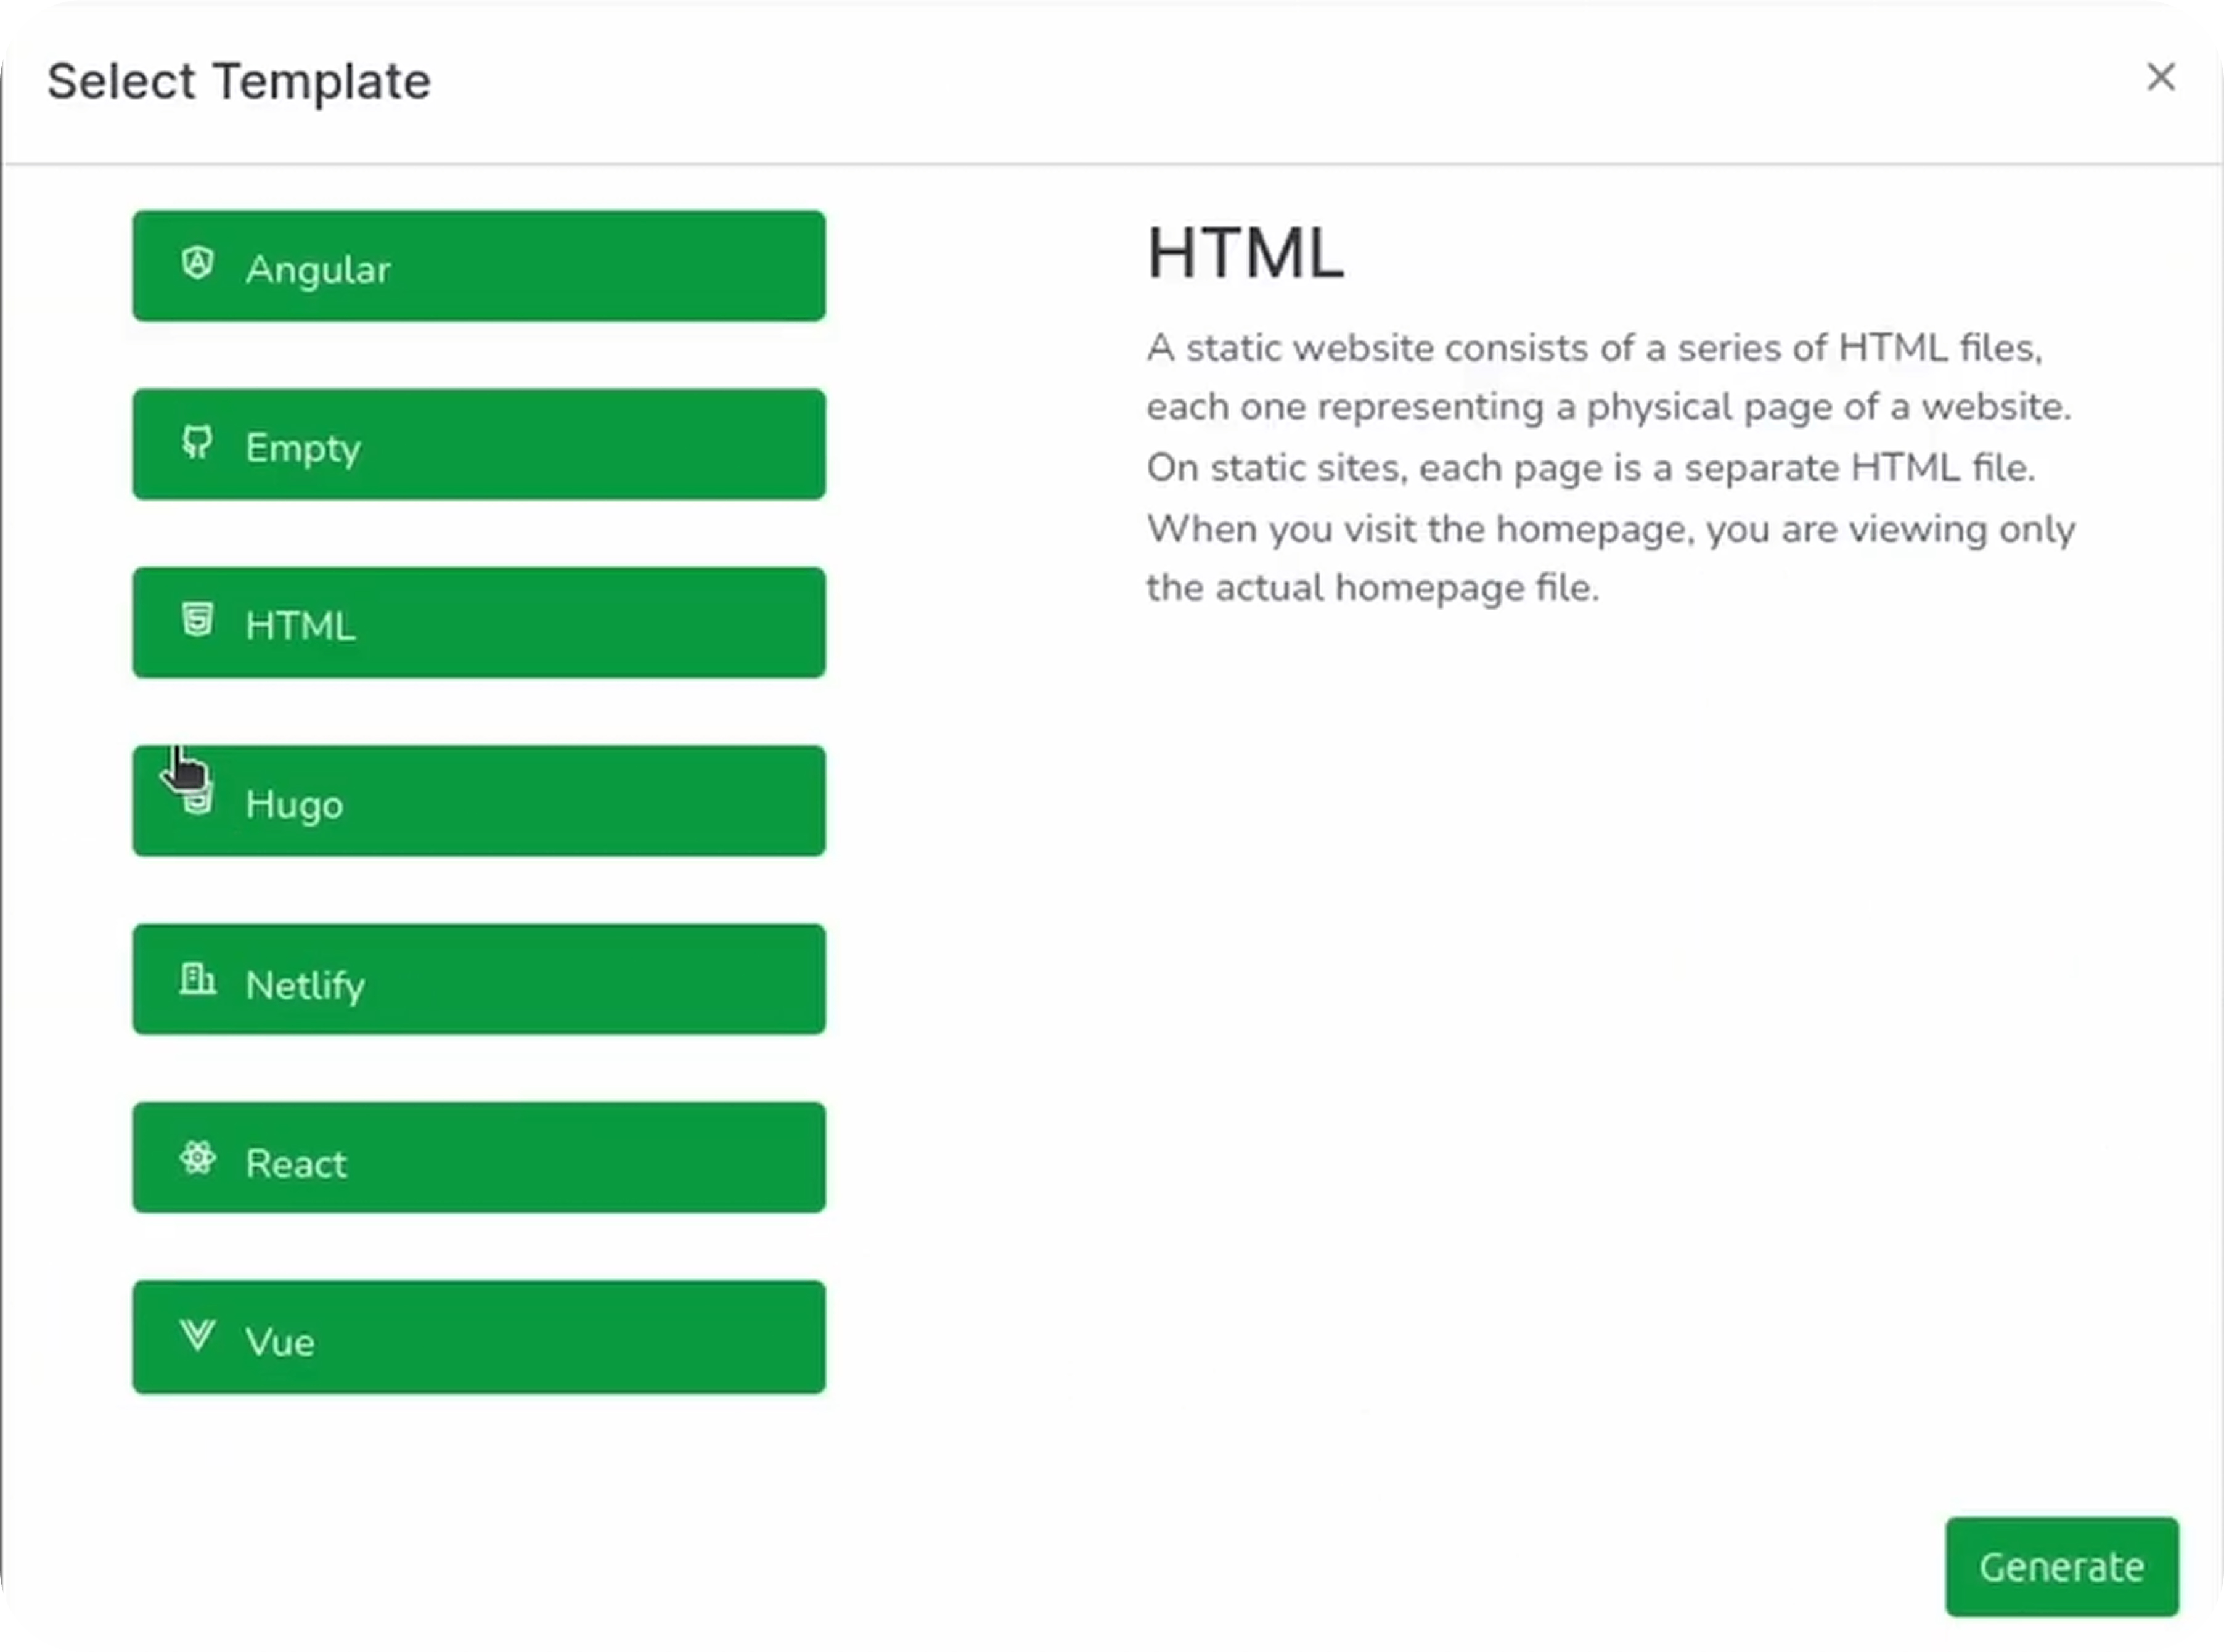Screen dimensions: 2224x1652
Task: Select the Empty template
Action: tap(478, 445)
